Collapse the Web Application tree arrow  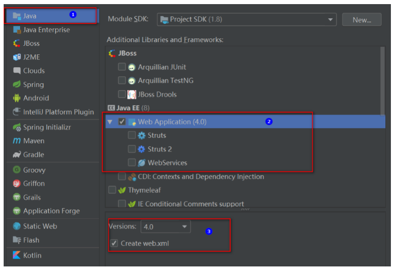[x=110, y=122]
